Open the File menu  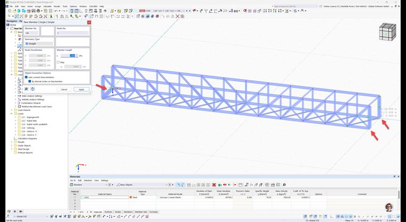point(11,6)
